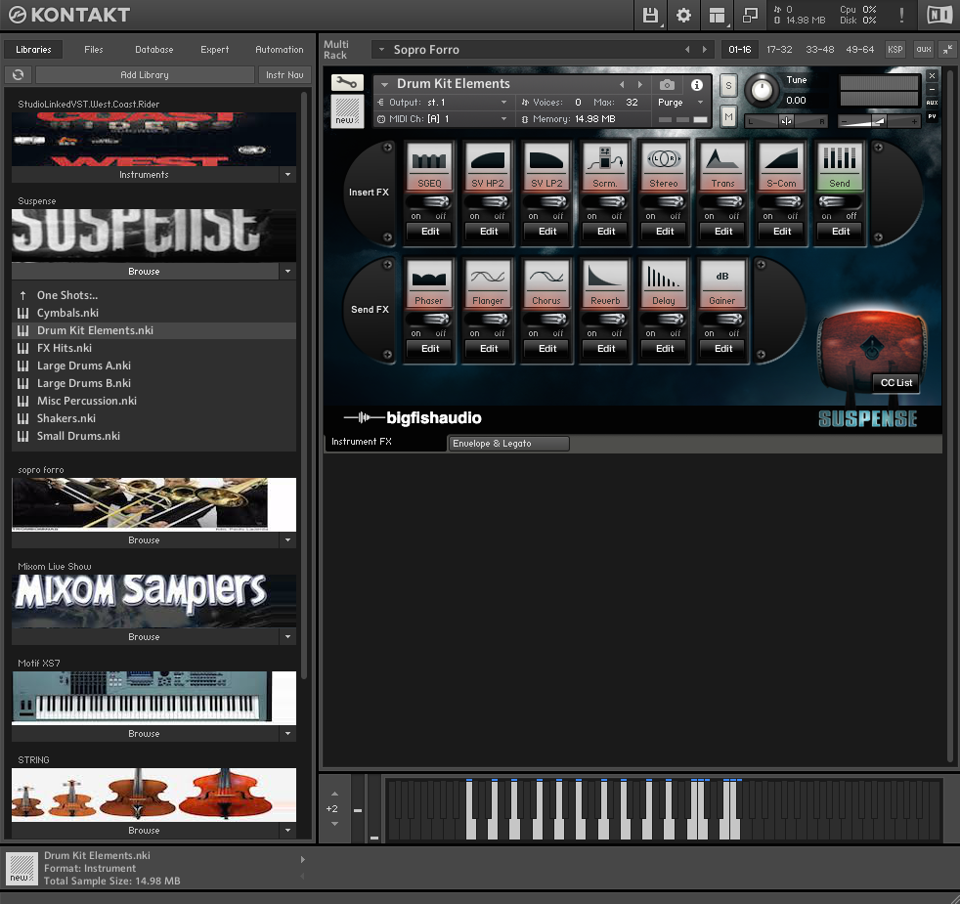Expand the Suspense library Browse dropdown arrow
The height and width of the screenshot is (904, 960).
287,271
